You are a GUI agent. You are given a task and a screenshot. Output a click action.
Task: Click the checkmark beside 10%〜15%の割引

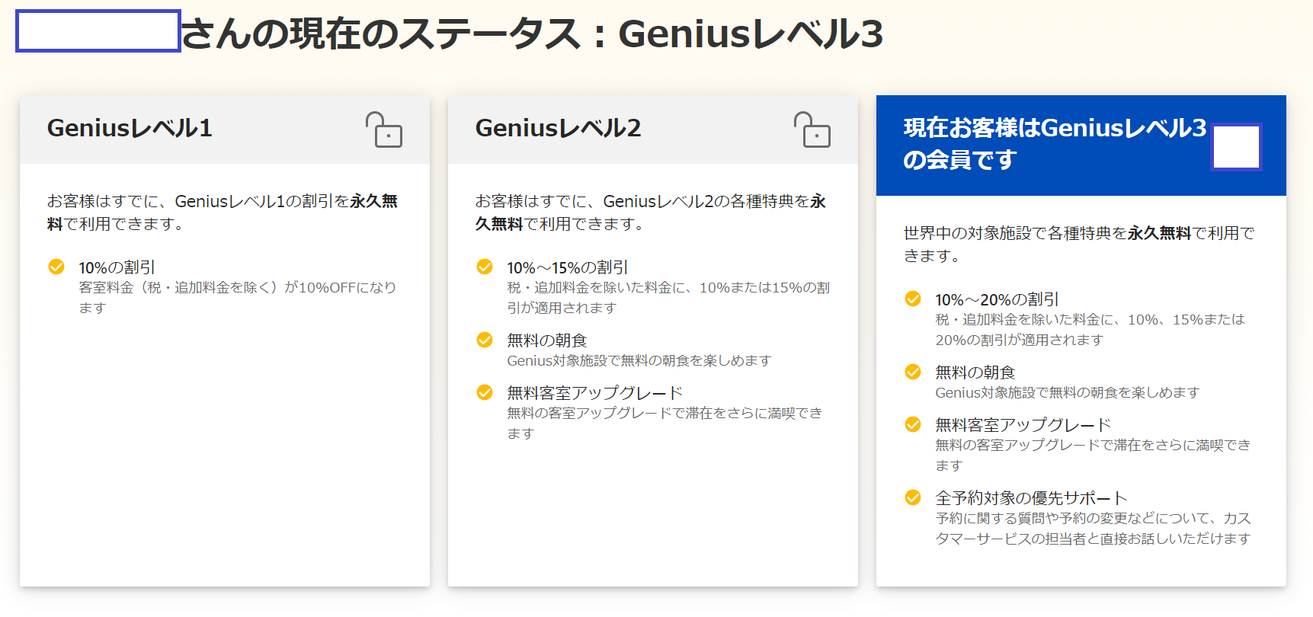click(x=485, y=267)
